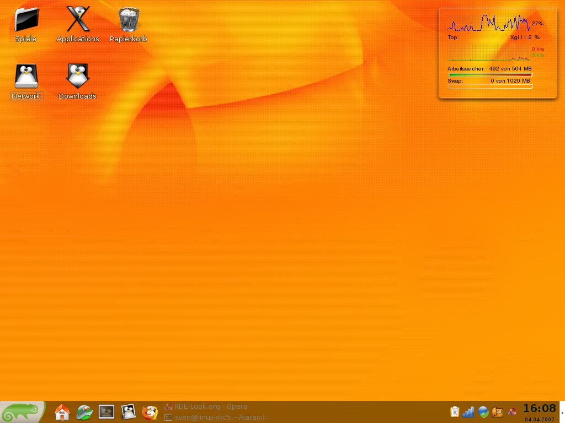Click '492 von 504 MB' memory text
This screenshot has width=565, height=423.
click(x=510, y=68)
